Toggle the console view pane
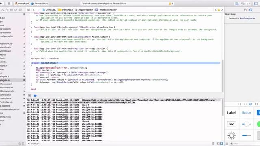 pyautogui.click(x=222, y=144)
